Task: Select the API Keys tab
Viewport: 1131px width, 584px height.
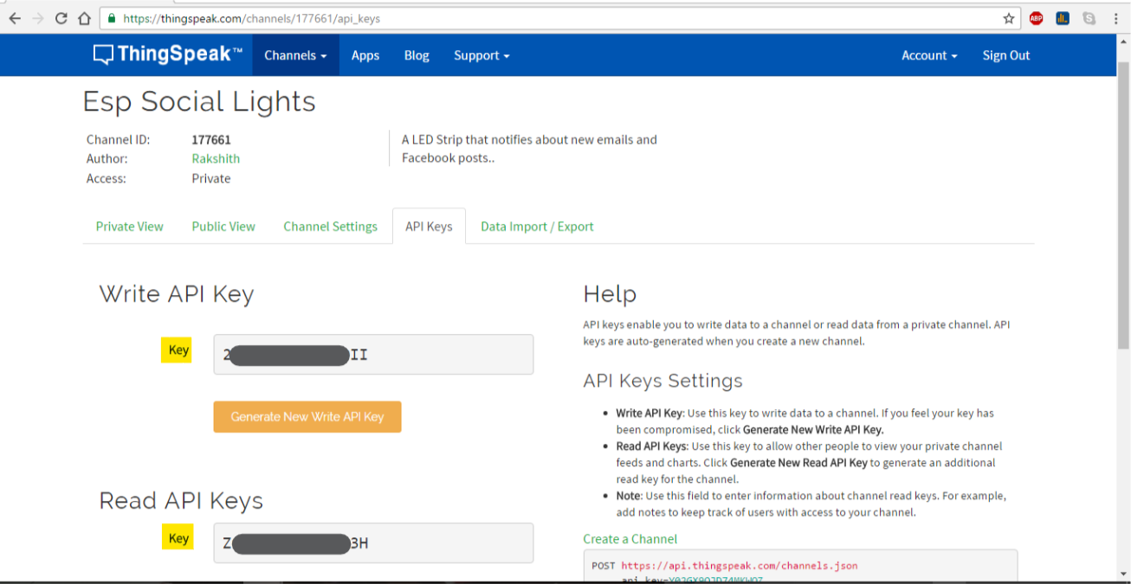Action: pos(429,227)
